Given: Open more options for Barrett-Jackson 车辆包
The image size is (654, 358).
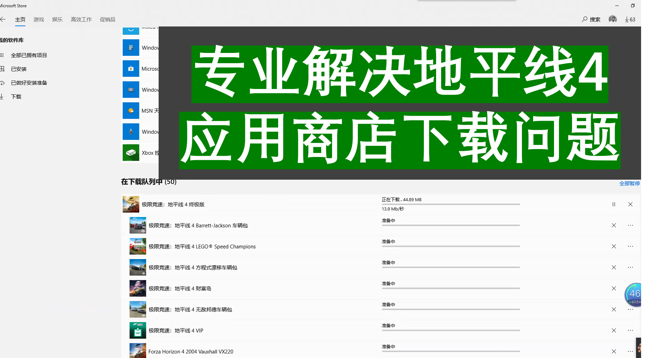Looking at the screenshot, I should (630, 225).
